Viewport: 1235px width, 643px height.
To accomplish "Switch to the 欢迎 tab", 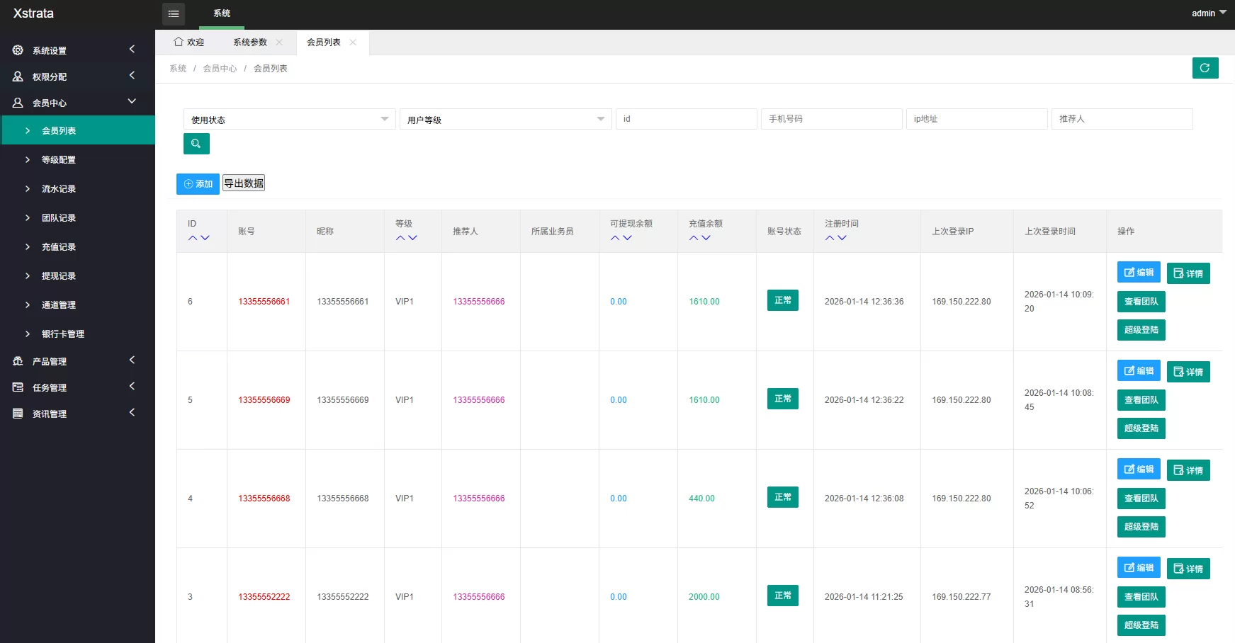I will click(189, 42).
